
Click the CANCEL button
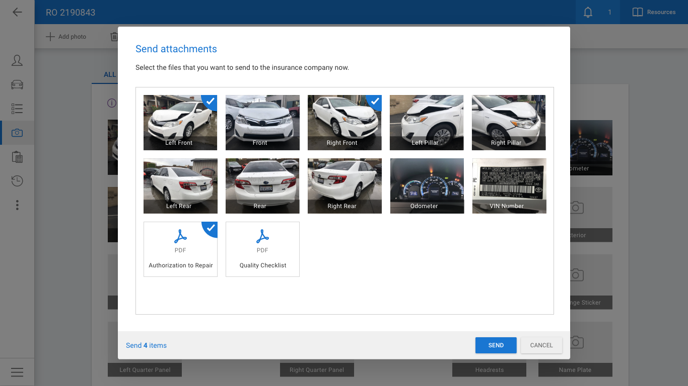pos(541,345)
